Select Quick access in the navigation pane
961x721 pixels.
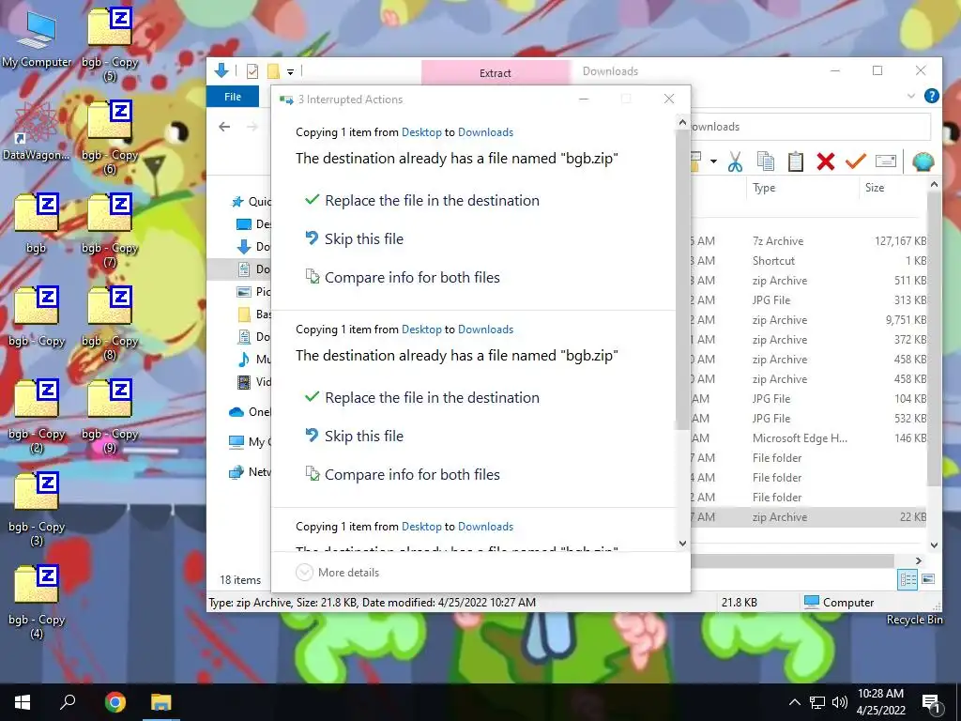[250, 201]
